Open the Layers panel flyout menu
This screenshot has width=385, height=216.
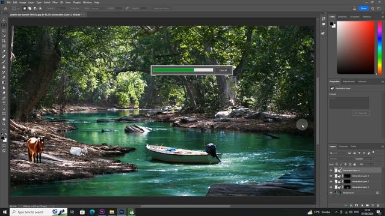[383, 146]
